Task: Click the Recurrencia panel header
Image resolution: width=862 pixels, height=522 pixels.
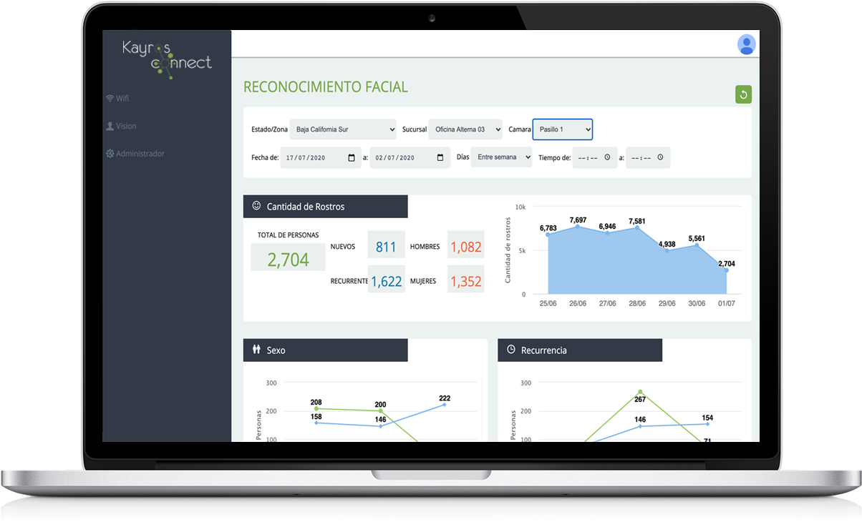Action: (579, 350)
